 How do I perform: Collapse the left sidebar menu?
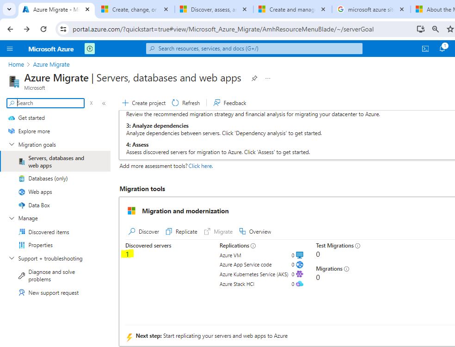(104, 103)
